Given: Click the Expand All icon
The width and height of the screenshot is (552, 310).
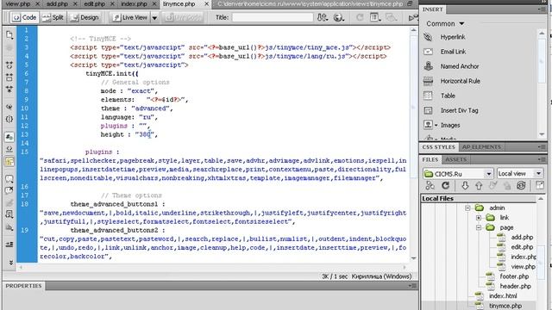Looking at the screenshot, I should click(x=9, y=90).
